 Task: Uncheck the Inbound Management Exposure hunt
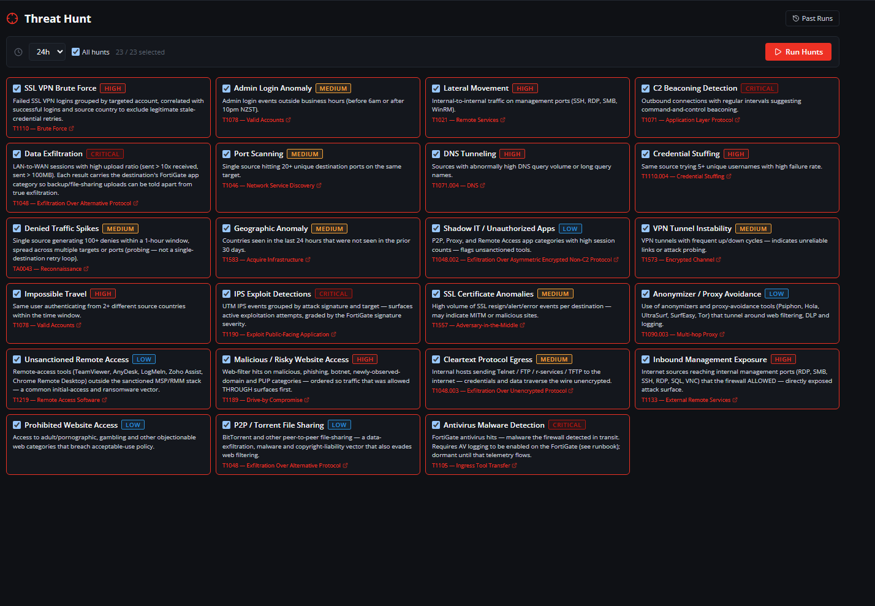(646, 360)
